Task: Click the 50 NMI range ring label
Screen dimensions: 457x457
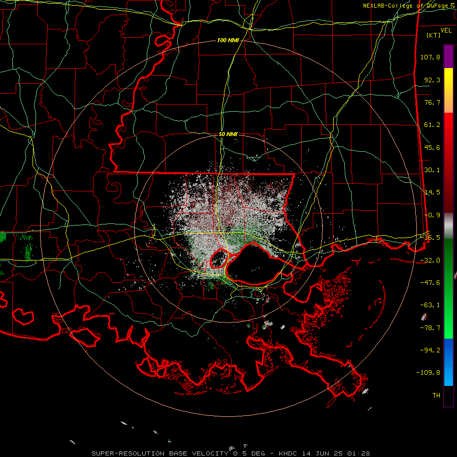Action: [228, 135]
